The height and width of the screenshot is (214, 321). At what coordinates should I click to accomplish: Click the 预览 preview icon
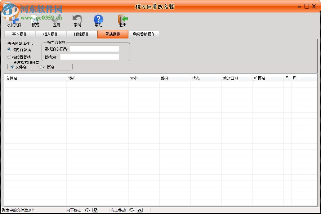pyautogui.click(x=35, y=19)
